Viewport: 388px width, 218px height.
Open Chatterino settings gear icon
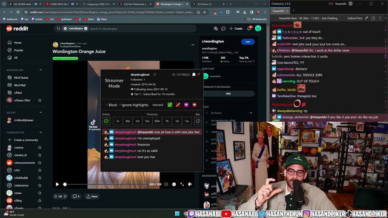[x=350, y=4]
